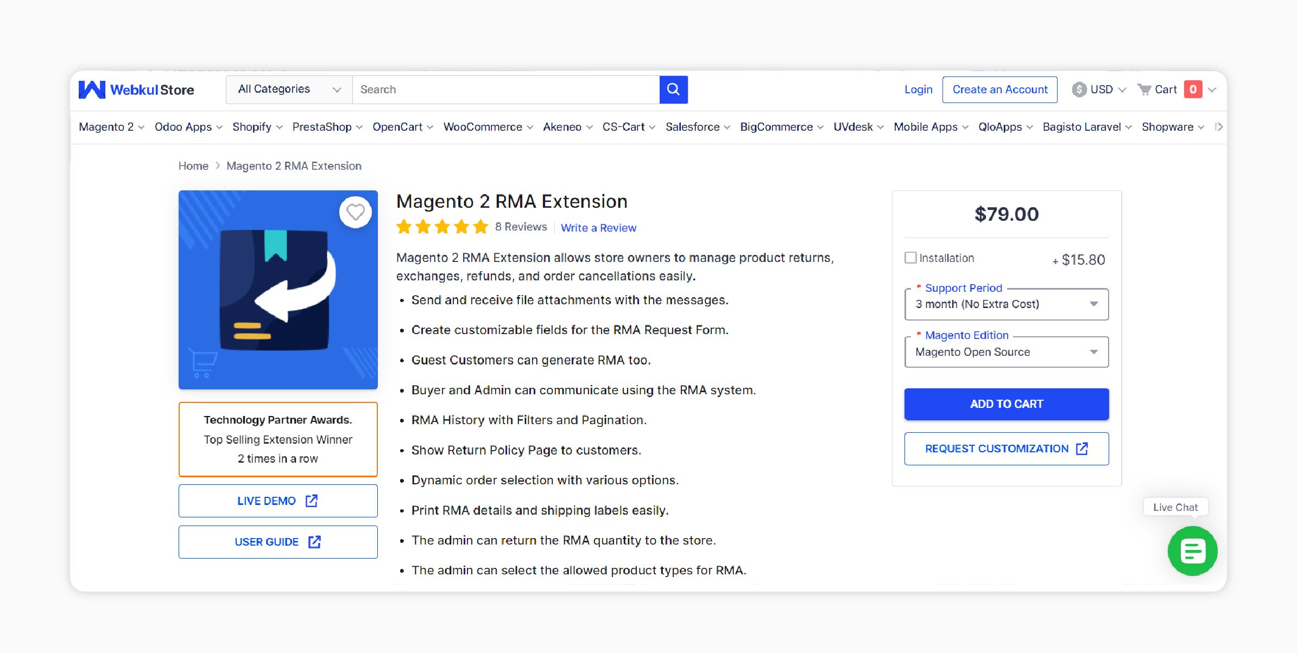Screen dimensions: 1297x653
Task: Open the Magento Edition dropdown
Action: point(1007,352)
